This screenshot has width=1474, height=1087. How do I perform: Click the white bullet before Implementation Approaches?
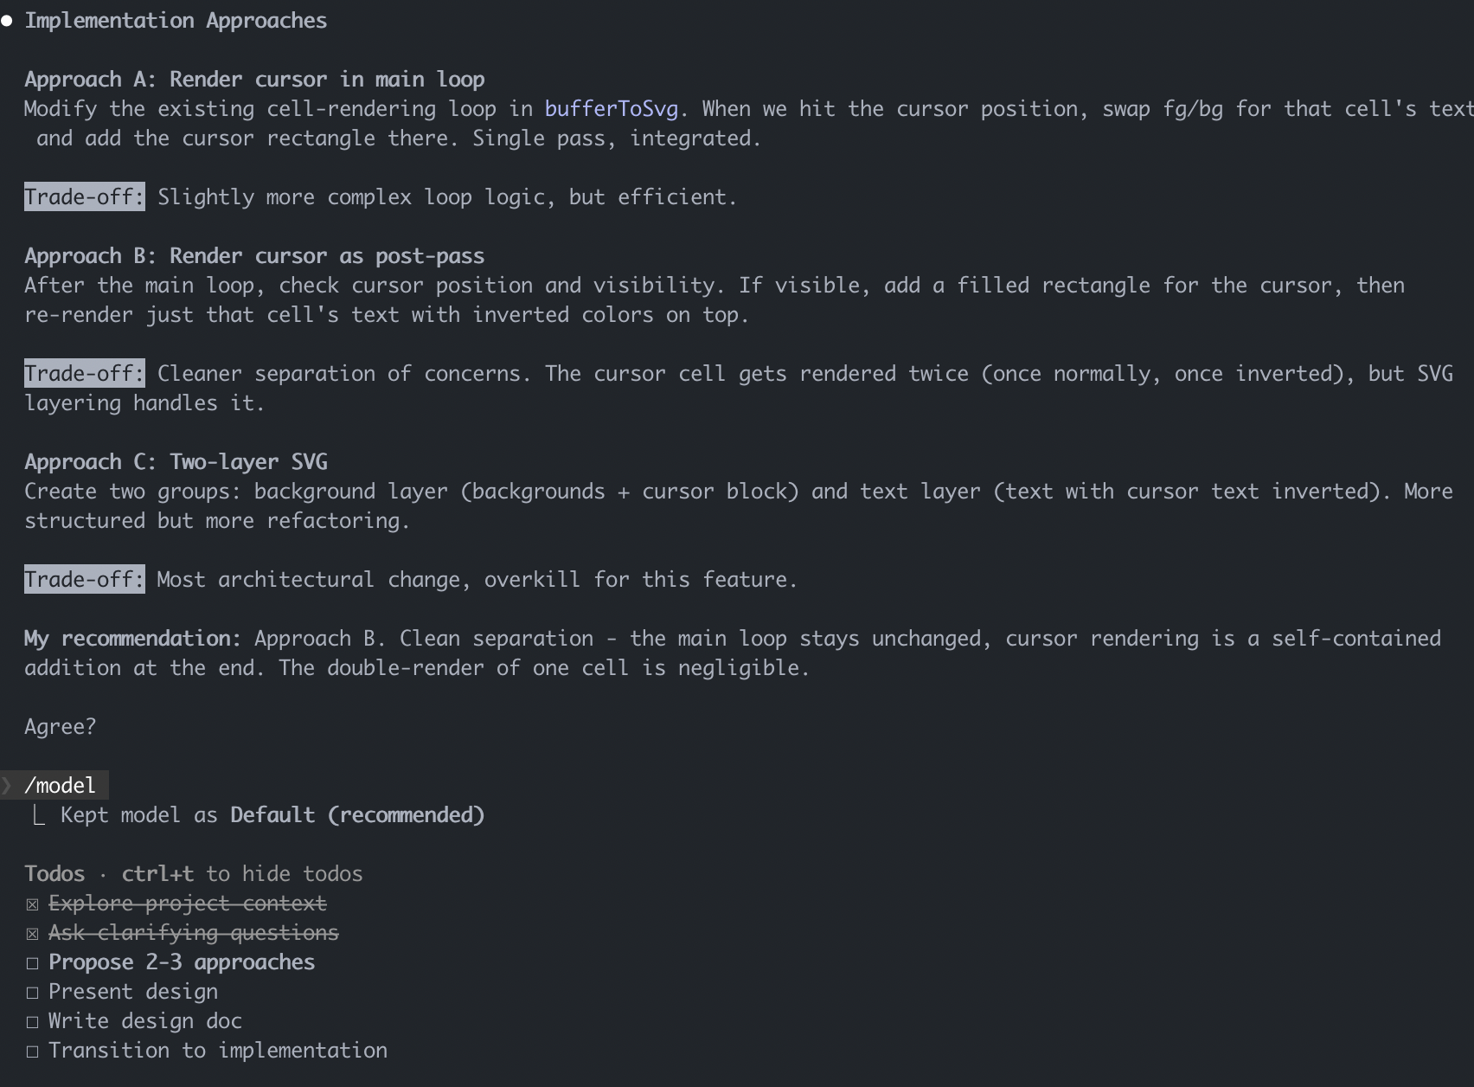pos(7,21)
